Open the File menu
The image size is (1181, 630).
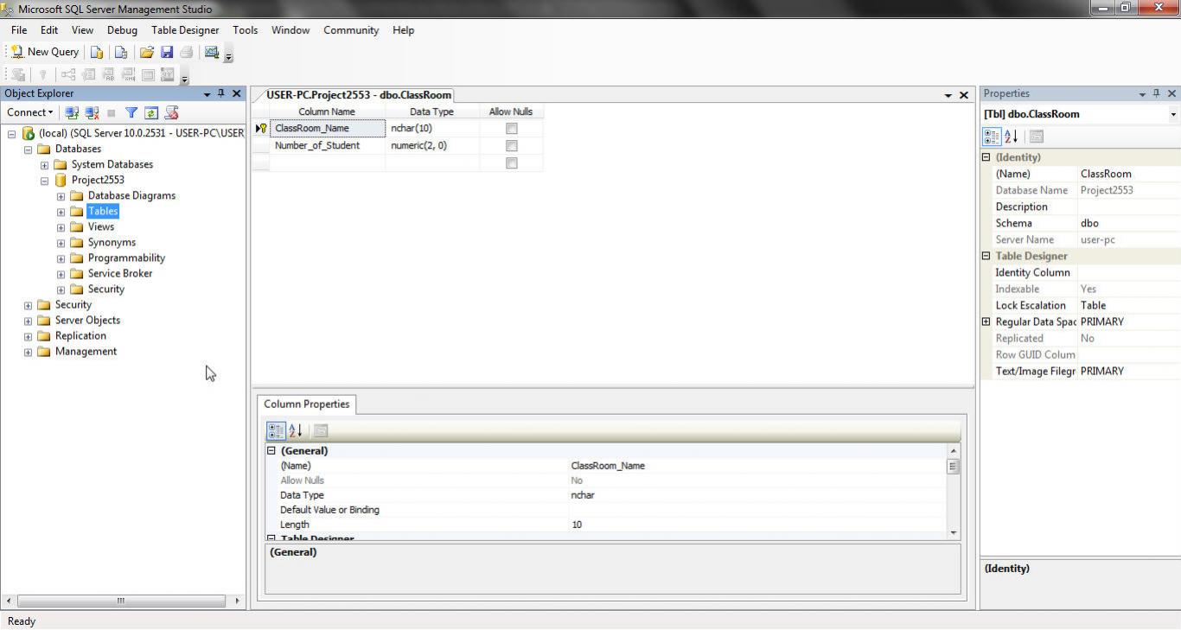(19, 29)
